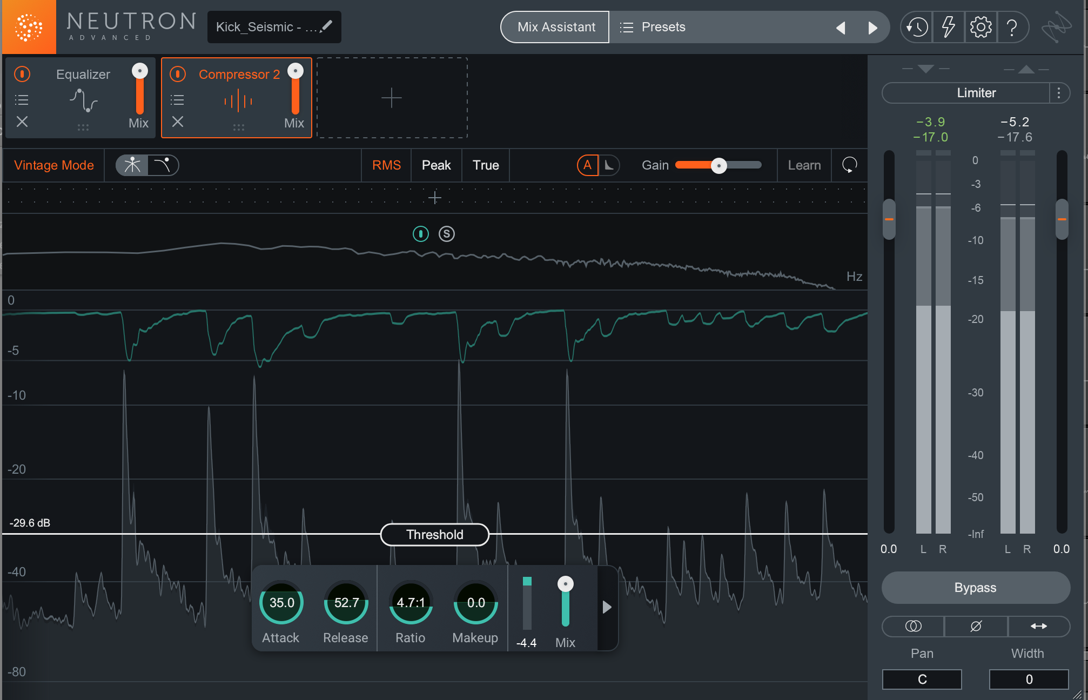
Task: Collapse the input meter down-arrow
Action: coord(926,69)
